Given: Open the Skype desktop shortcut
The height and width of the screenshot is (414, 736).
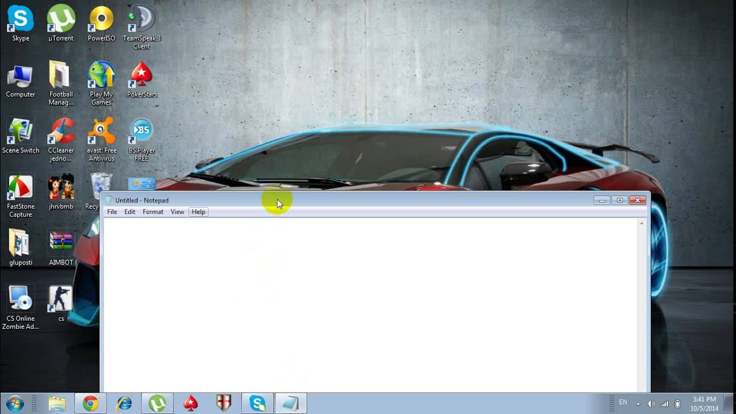Looking at the screenshot, I should coord(20,23).
